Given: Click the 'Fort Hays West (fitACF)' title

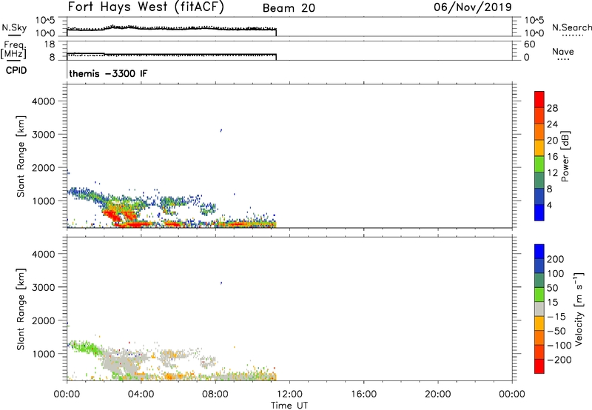Looking at the screenshot, I should coord(146,7).
